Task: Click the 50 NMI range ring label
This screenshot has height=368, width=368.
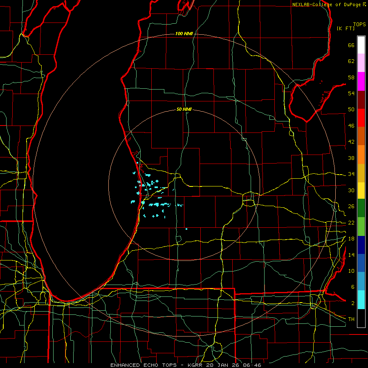Action: click(x=184, y=109)
